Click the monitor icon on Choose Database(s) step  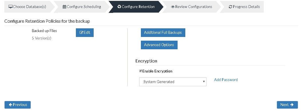[x=11, y=7]
